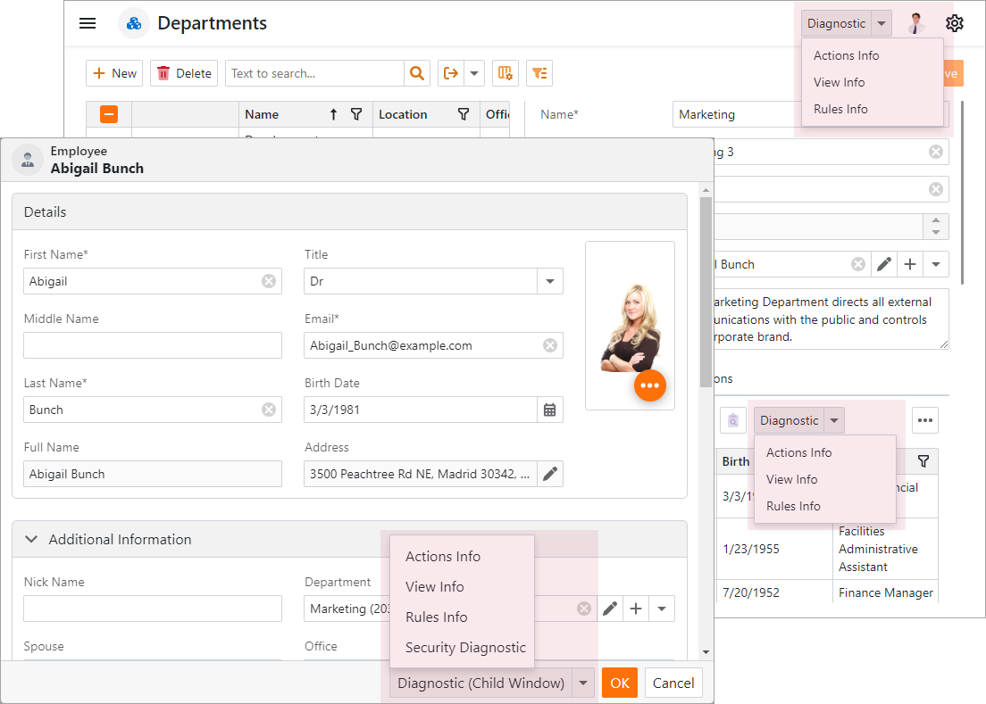Confirm with the OK button
This screenshot has height=704, width=986.
pyautogui.click(x=620, y=683)
